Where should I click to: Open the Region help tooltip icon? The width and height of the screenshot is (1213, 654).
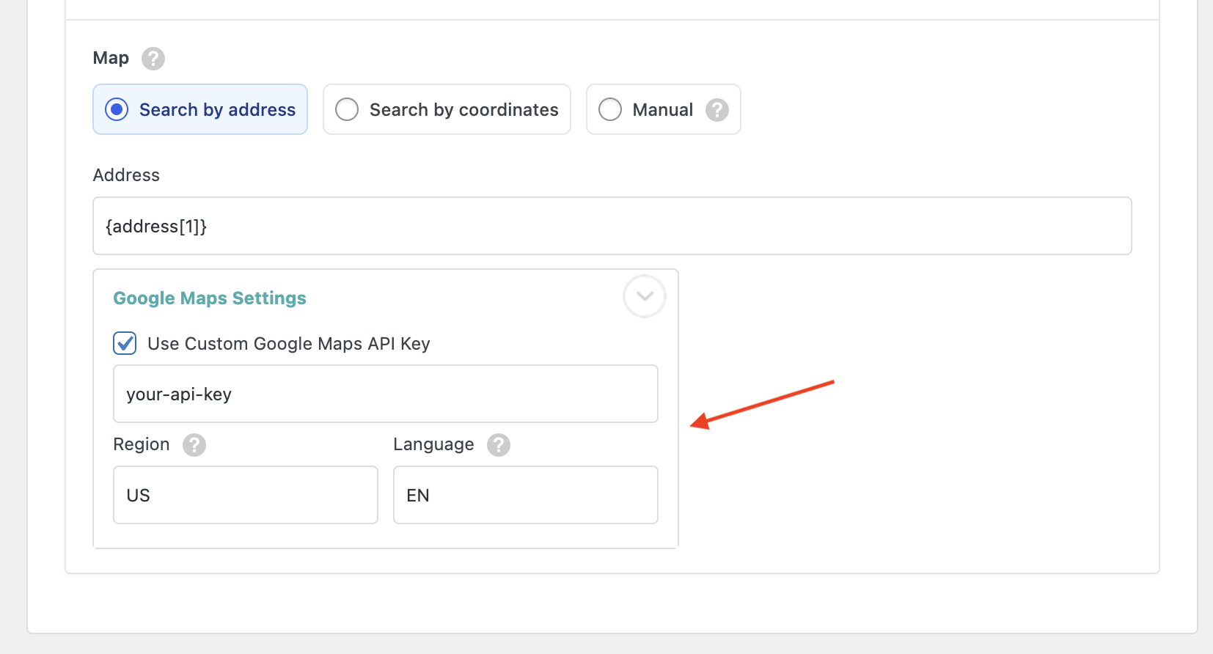(x=194, y=445)
